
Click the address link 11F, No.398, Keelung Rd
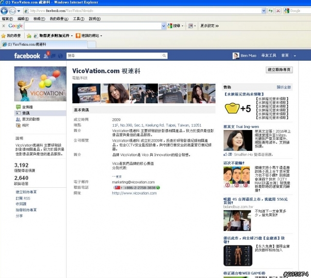(x=156, y=125)
